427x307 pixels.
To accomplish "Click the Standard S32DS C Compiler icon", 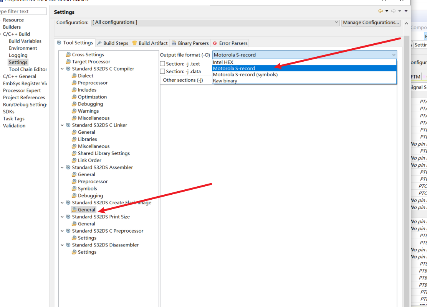I will (x=68, y=69).
